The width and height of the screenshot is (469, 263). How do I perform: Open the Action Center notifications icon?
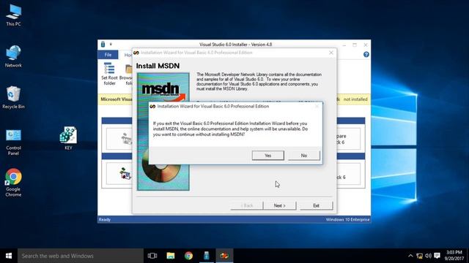(437, 256)
